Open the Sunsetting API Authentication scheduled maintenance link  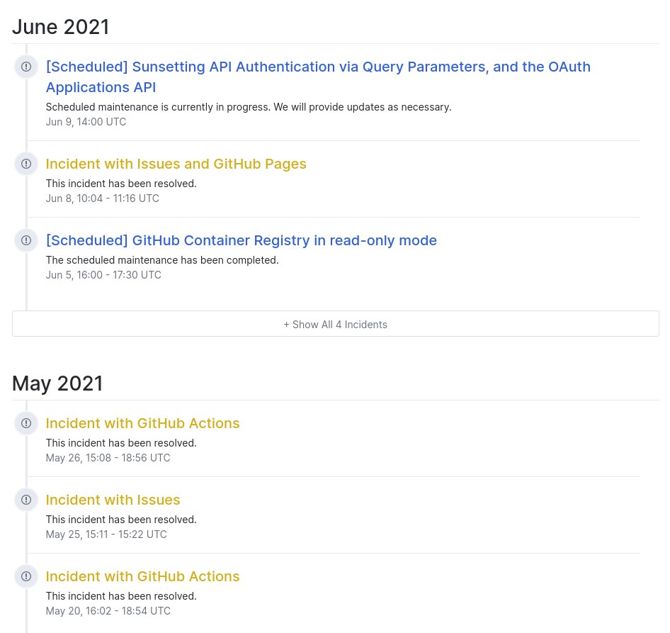318,77
